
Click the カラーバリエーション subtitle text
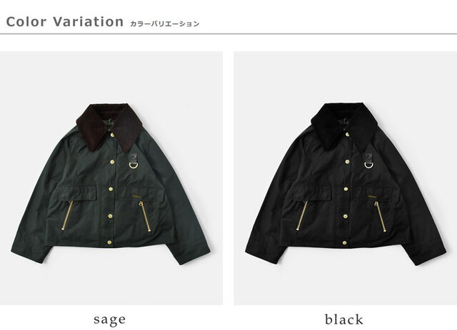tap(164, 24)
